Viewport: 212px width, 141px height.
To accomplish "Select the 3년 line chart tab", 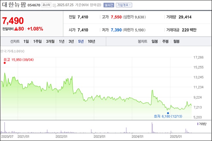I will point(71,41).
